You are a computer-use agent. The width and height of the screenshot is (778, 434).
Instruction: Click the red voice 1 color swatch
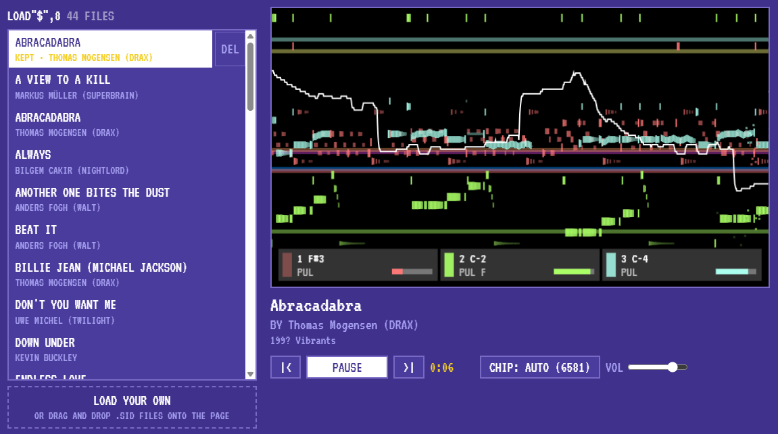pyautogui.click(x=287, y=265)
